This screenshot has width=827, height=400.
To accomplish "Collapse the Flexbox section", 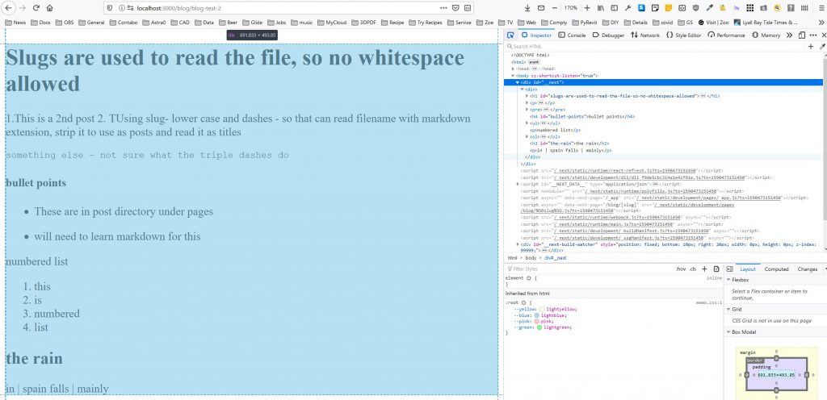I will (x=729, y=280).
